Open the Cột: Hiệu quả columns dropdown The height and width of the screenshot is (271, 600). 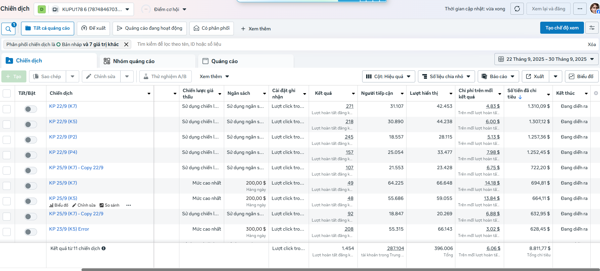coord(389,76)
